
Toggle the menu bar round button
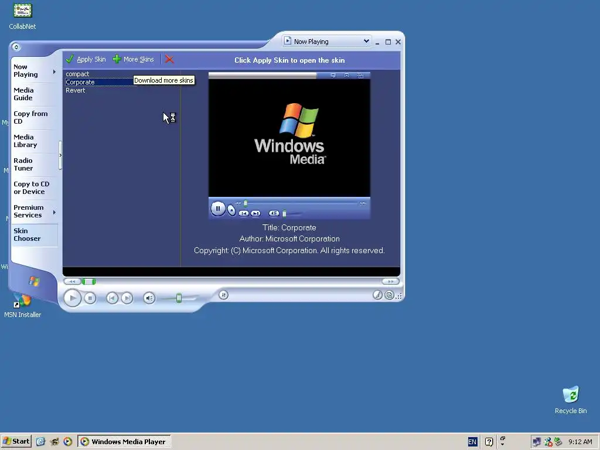pyautogui.click(x=16, y=47)
